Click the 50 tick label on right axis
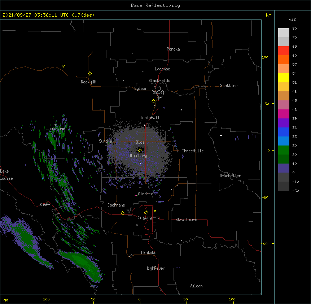 click(x=267, y=104)
